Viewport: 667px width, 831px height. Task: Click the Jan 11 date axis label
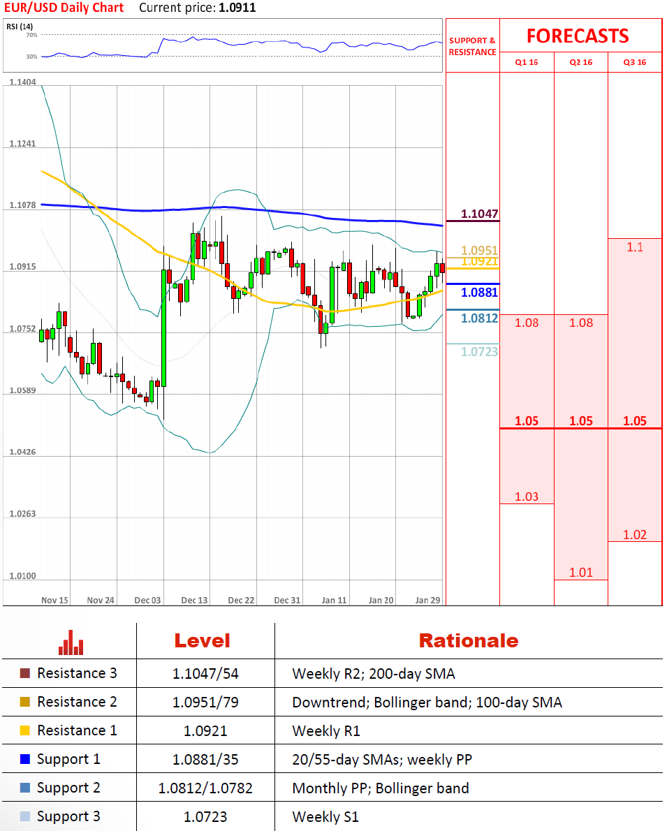click(x=334, y=600)
